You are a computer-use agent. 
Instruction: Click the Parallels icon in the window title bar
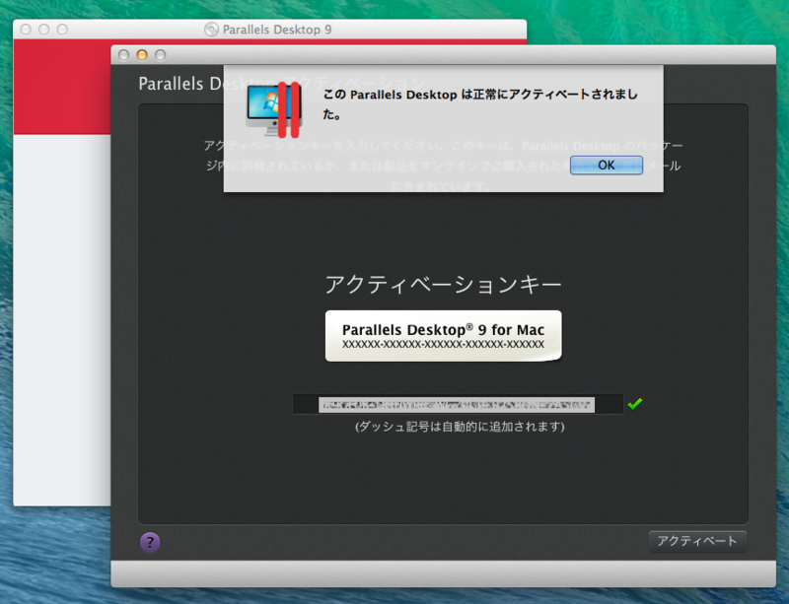click(209, 30)
